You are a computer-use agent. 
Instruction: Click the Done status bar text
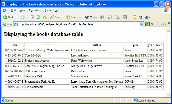pyautogui.click(x=9, y=100)
